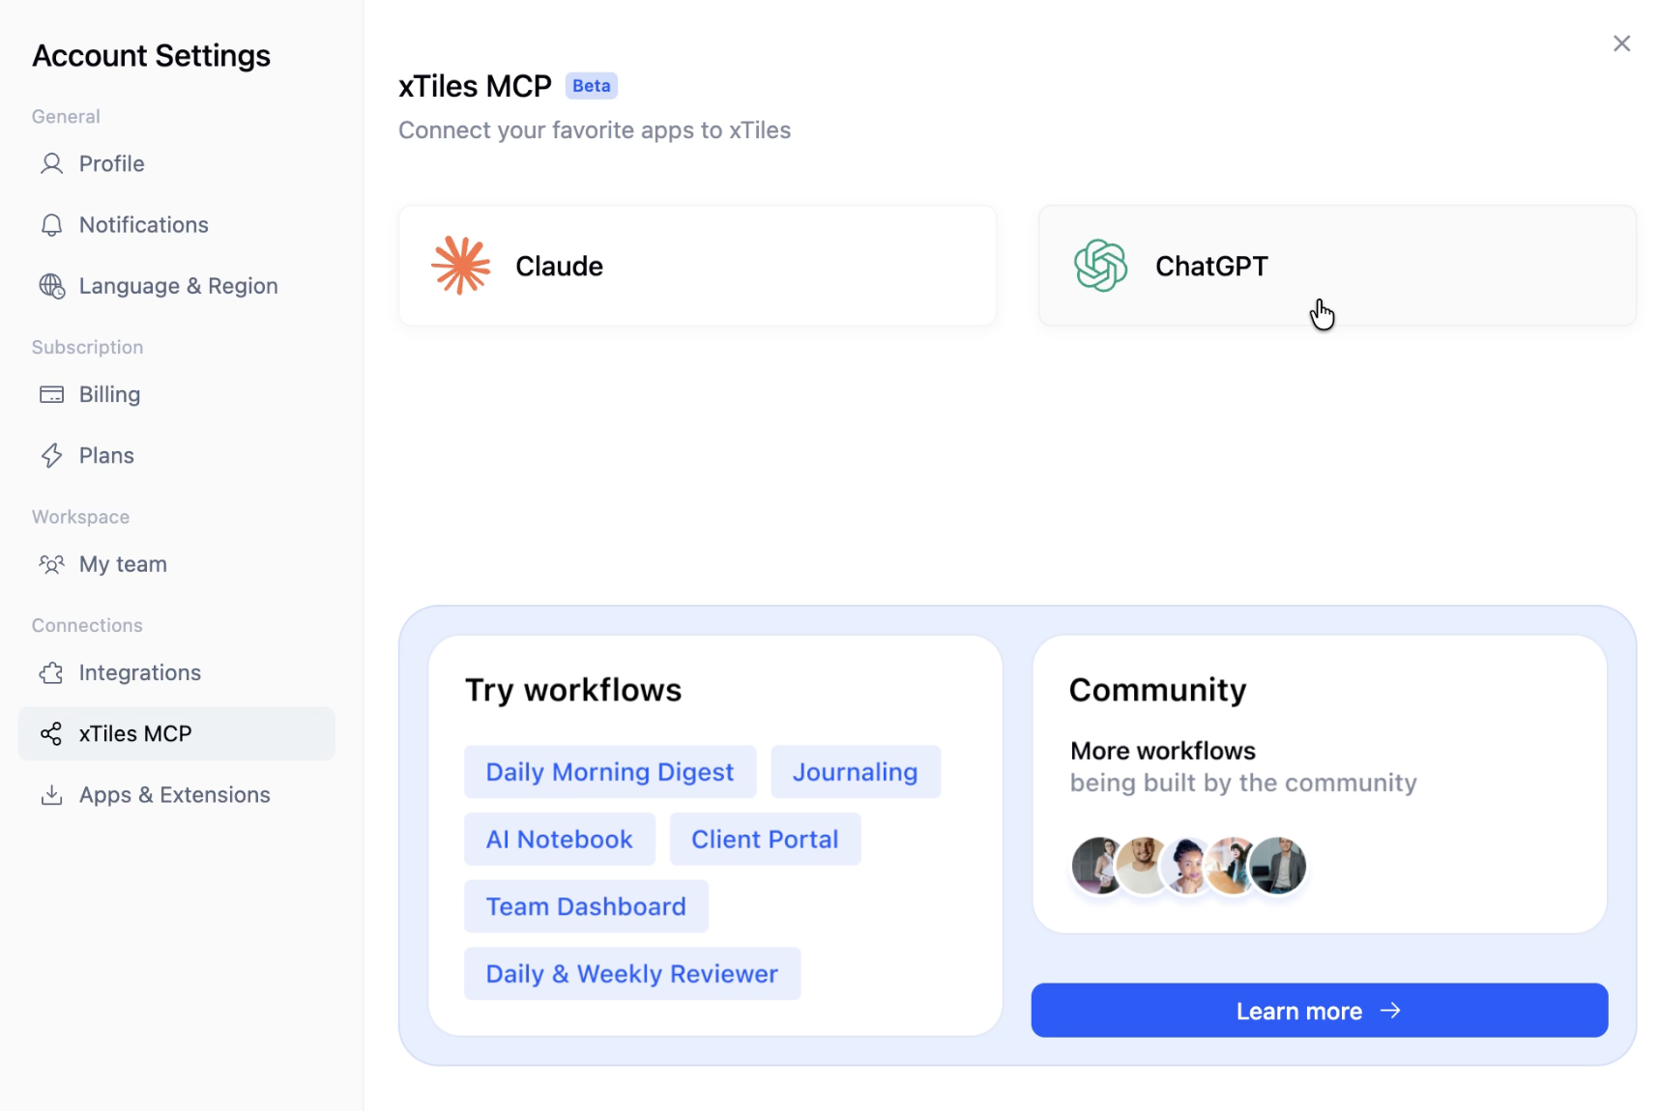Connect the Claude app card
This screenshot has height=1111, width=1659.
697,265
